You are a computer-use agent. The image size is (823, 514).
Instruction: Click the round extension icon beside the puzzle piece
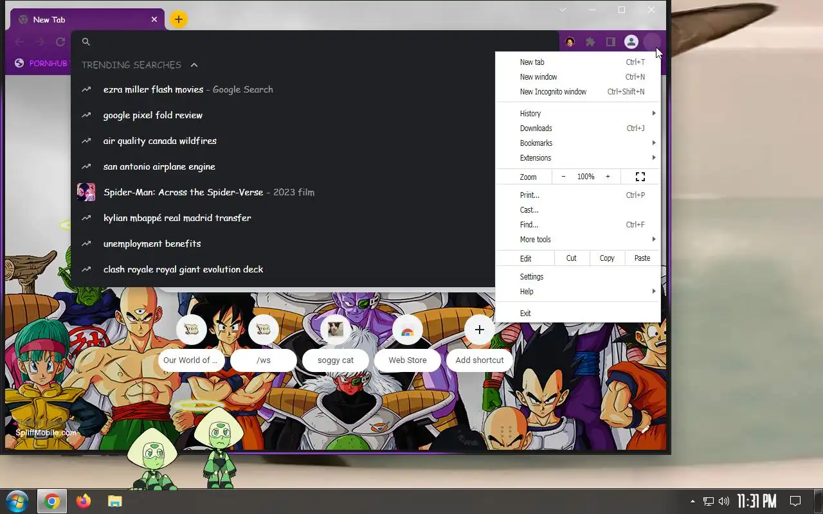(570, 42)
